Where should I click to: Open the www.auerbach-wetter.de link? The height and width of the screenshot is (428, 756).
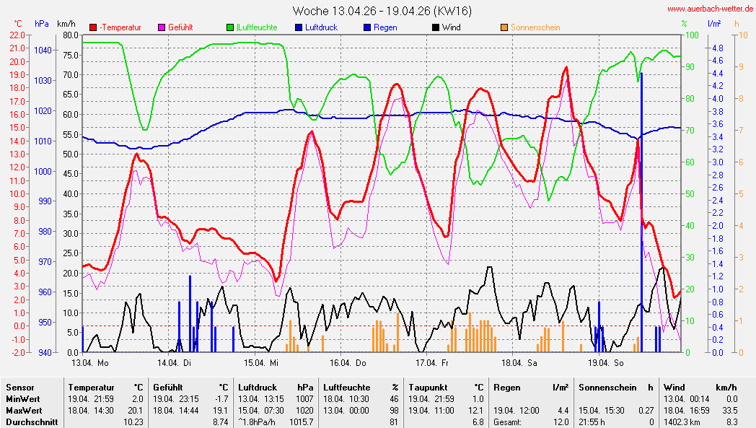coord(708,9)
